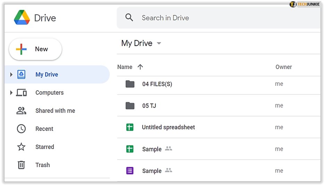Select Computers in the sidebar
Viewport: 325px width, 186px height.
click(49, 92)
